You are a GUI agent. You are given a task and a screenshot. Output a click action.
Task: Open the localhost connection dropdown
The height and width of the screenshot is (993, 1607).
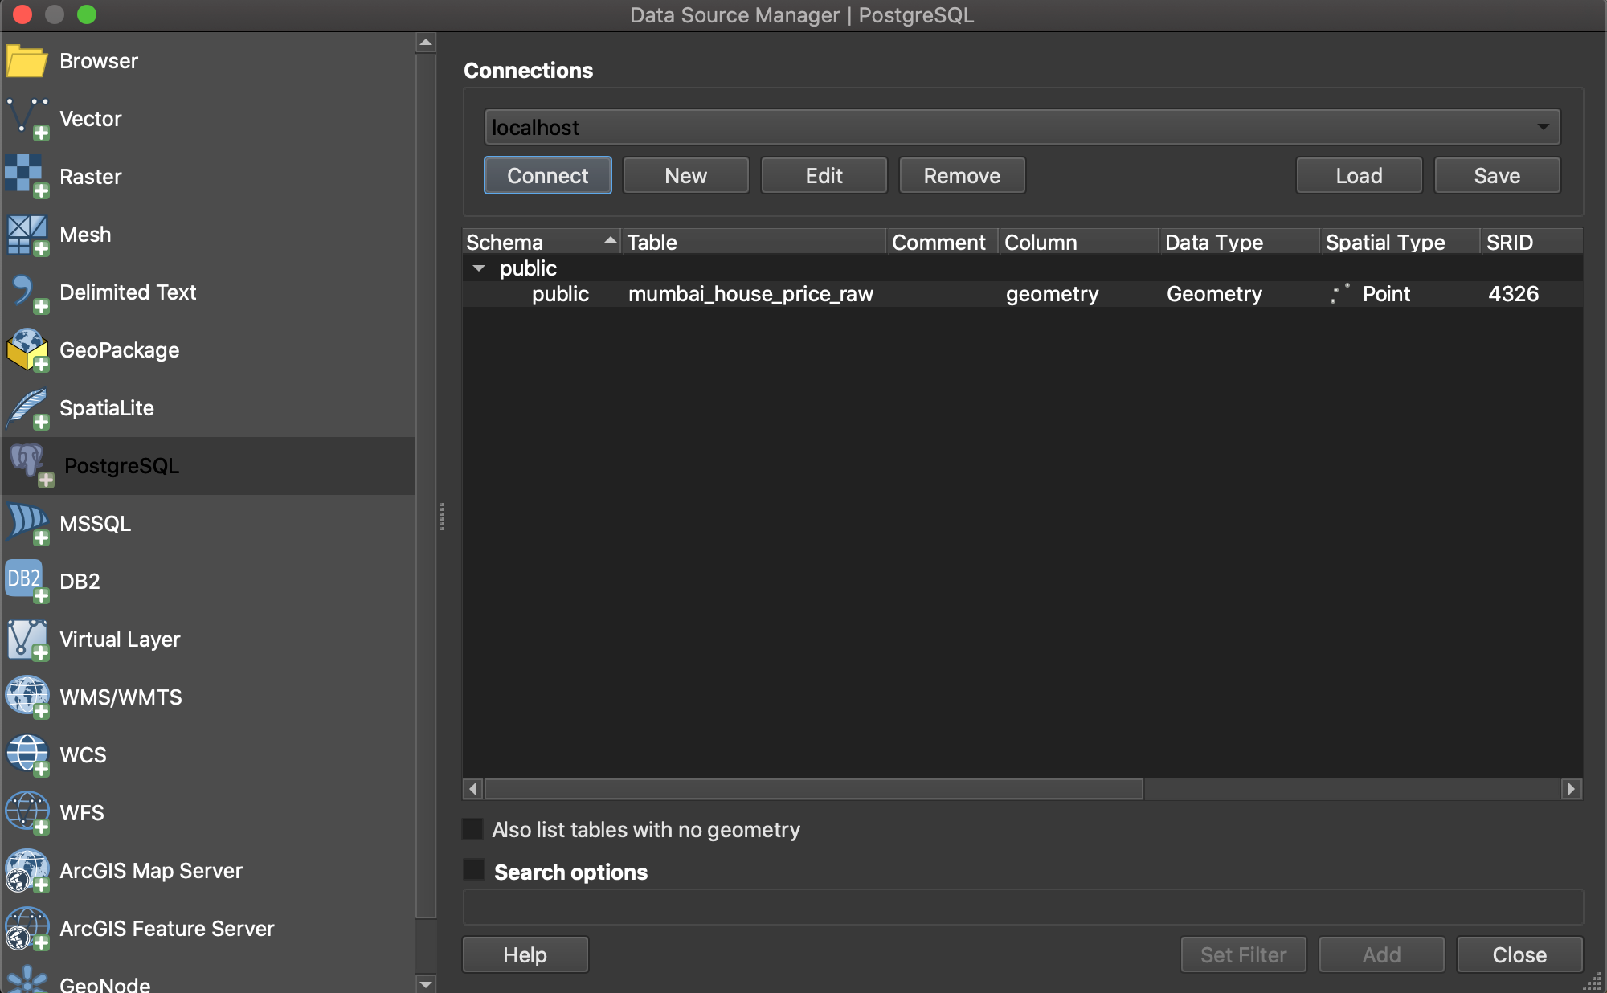[x=1022, y=127]
